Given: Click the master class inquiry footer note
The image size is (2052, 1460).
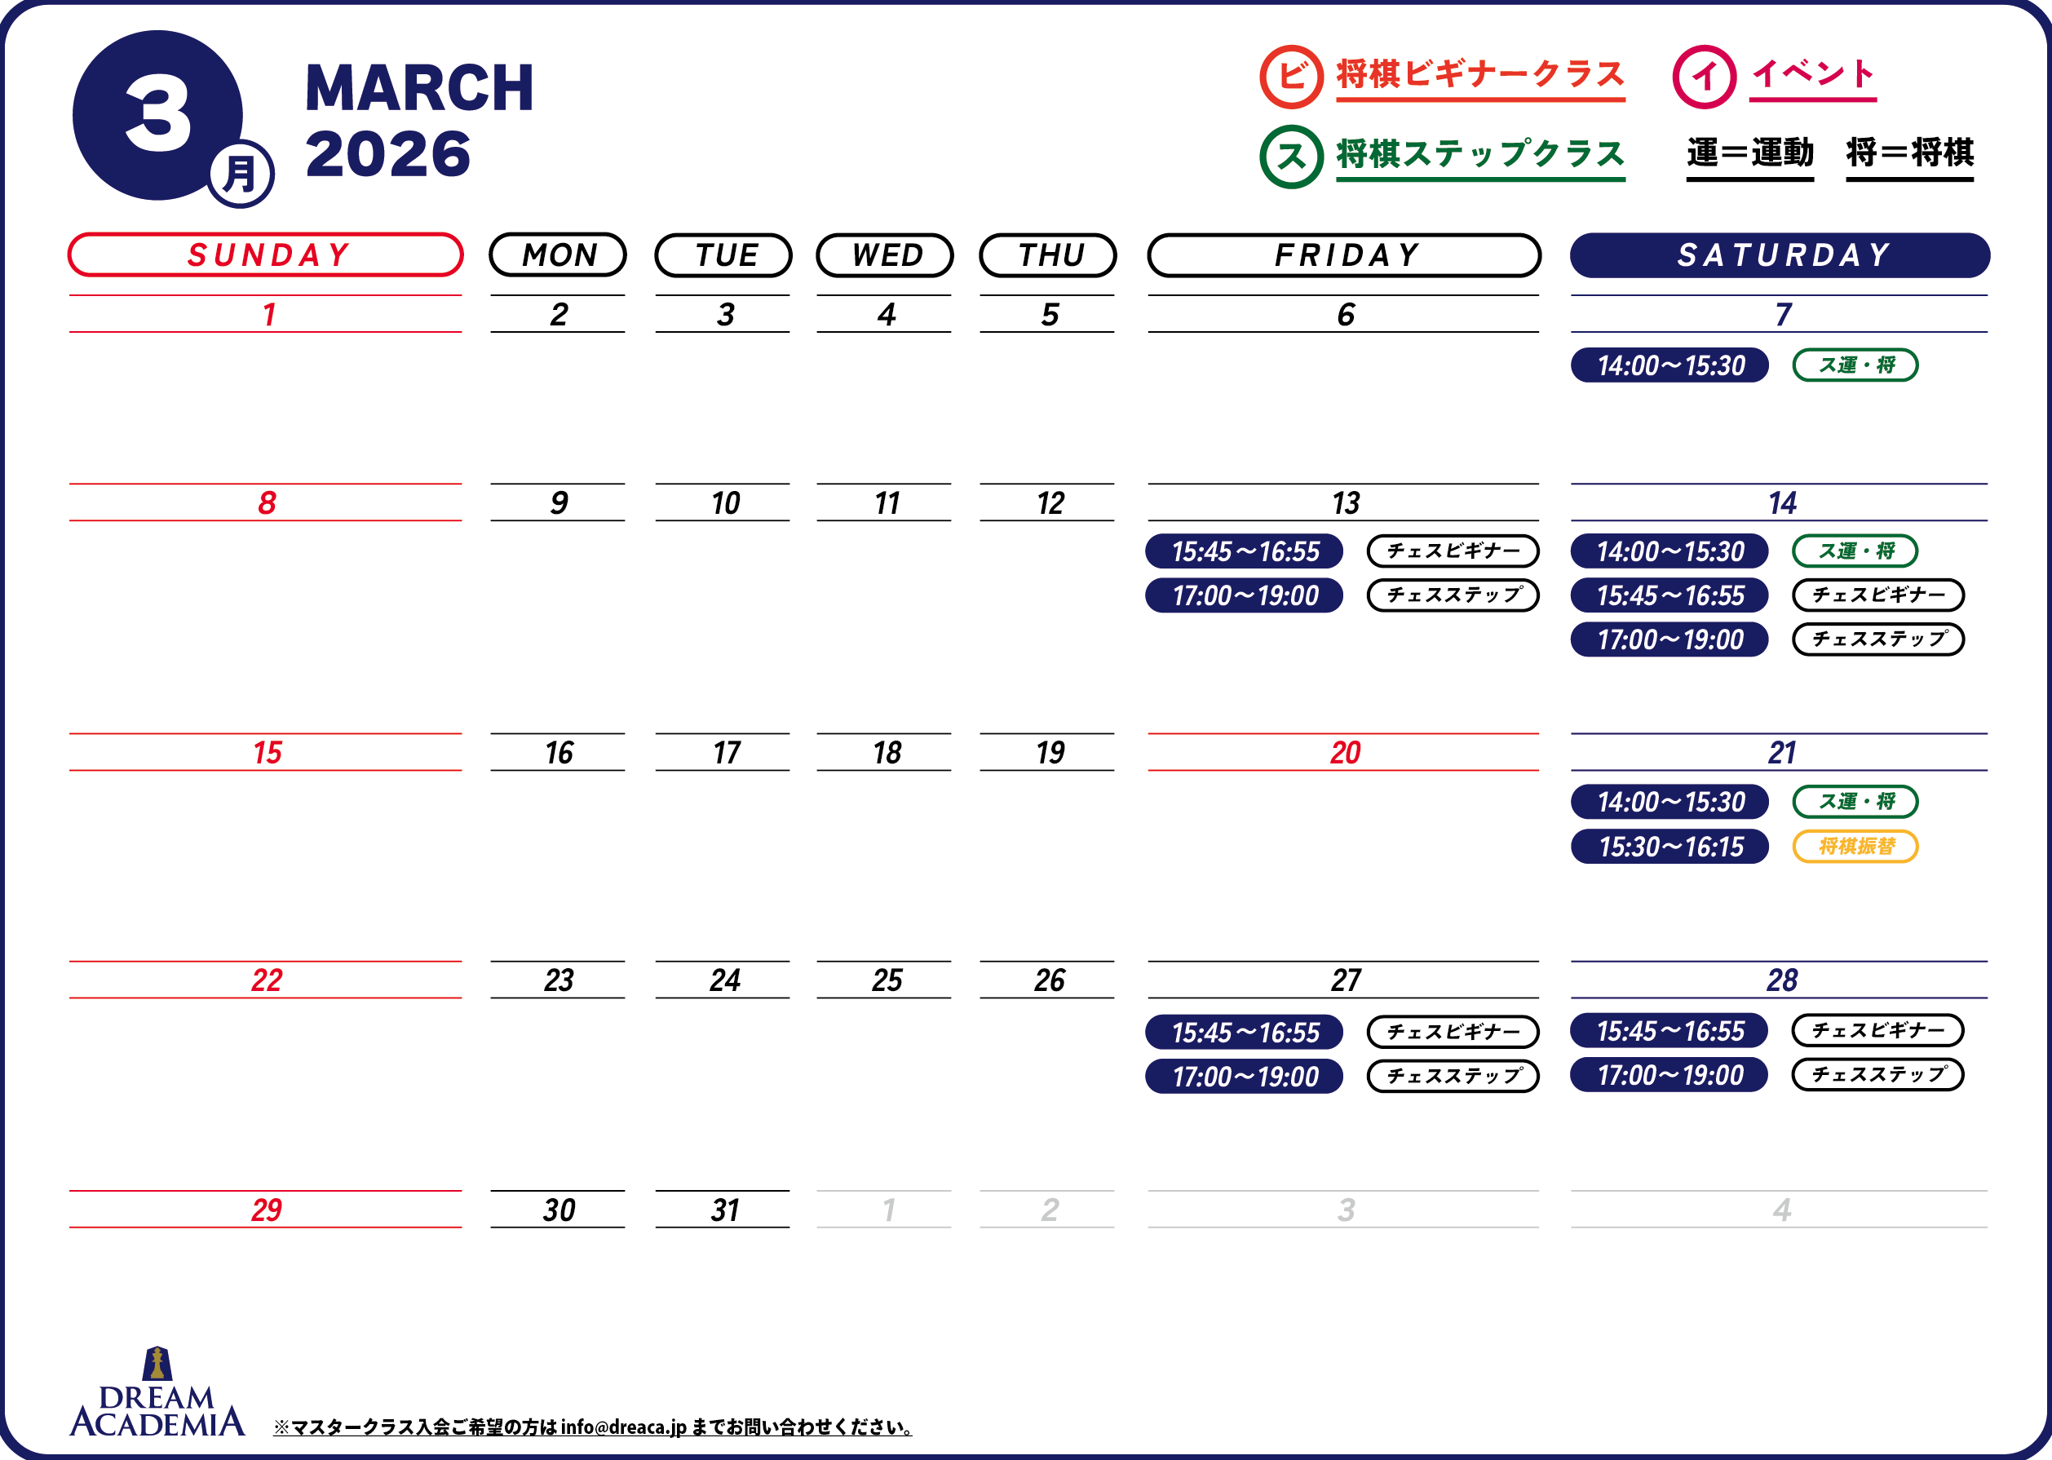Looking at the screenshot, I should click(x=592, y=1427).
